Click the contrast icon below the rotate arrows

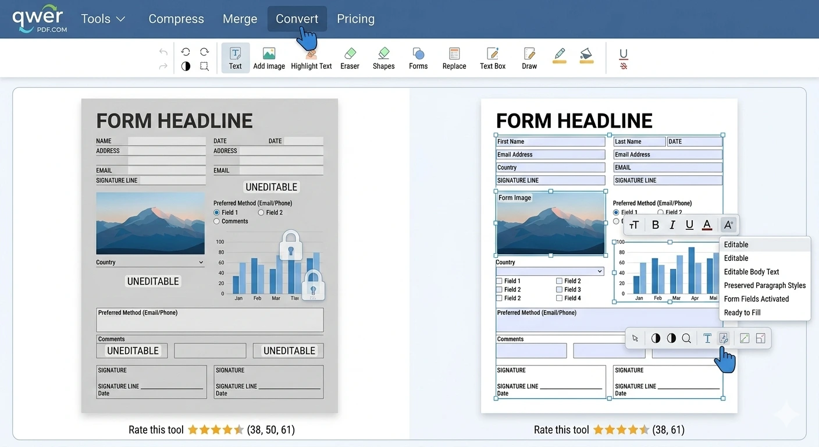(x=186, y=66)
